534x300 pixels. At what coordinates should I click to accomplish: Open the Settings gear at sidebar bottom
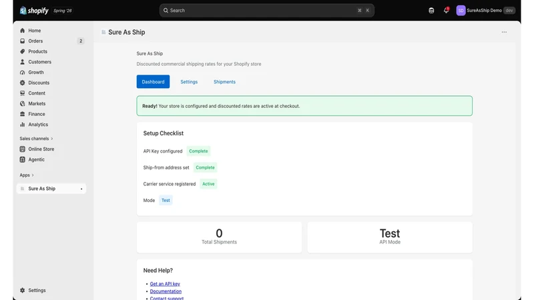(x=23, y=290)
